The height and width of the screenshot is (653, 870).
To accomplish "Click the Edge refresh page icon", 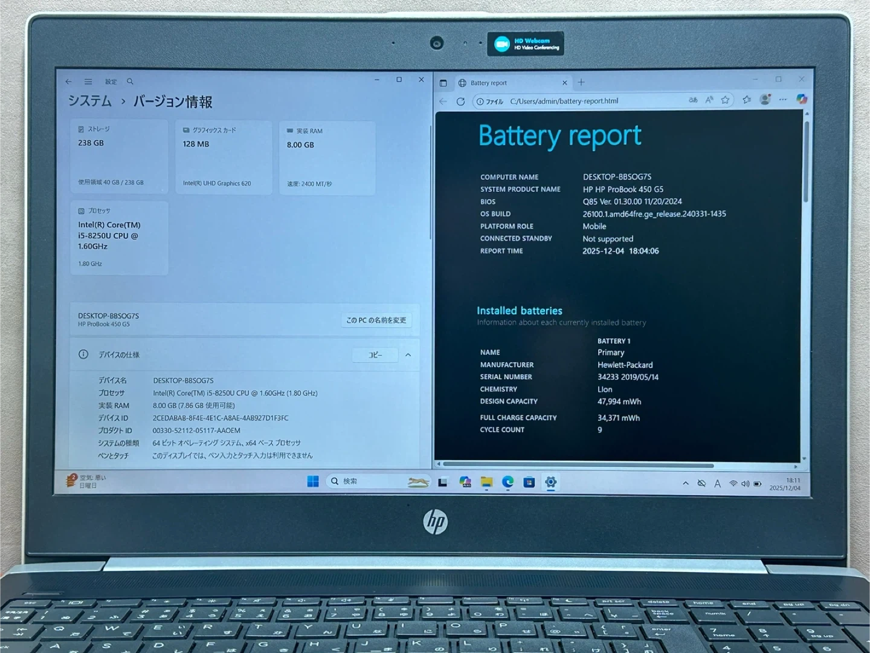I will (x=460, y=102).
